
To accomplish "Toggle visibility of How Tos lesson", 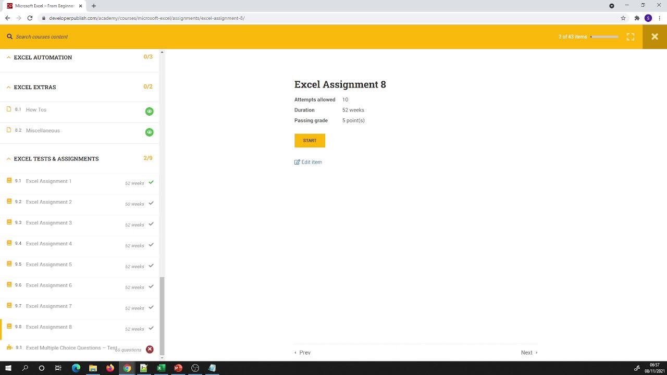I will [150, 111].
